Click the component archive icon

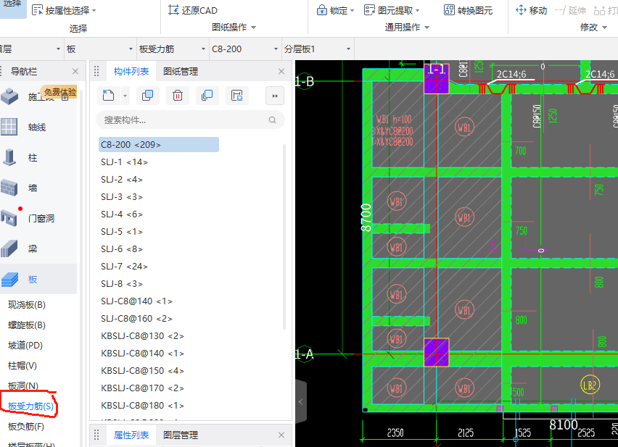pyautogui.click(x=237, y=96)
